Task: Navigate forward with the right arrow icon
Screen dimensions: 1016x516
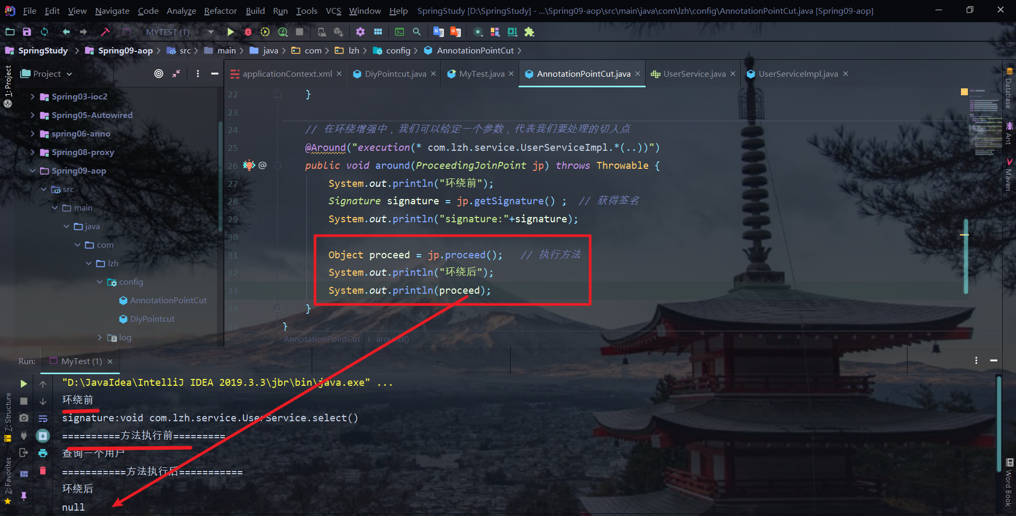Action: (x=84, y=32)
